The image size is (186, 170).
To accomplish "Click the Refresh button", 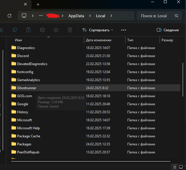I will 9,16.
